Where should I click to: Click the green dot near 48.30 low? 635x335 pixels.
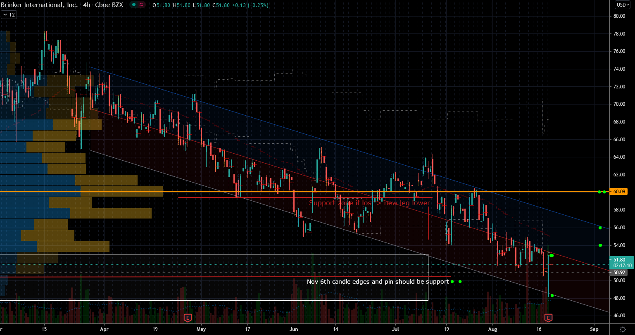pos(552,295)
